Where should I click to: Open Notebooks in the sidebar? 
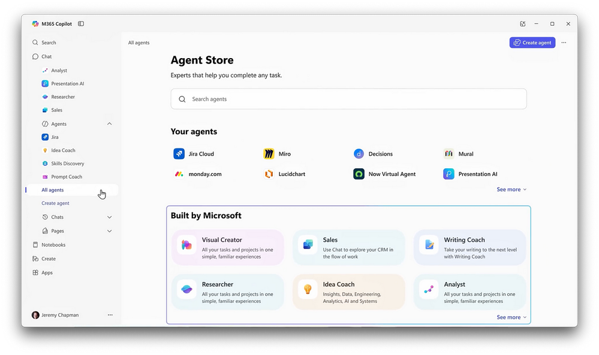(53, 245)
